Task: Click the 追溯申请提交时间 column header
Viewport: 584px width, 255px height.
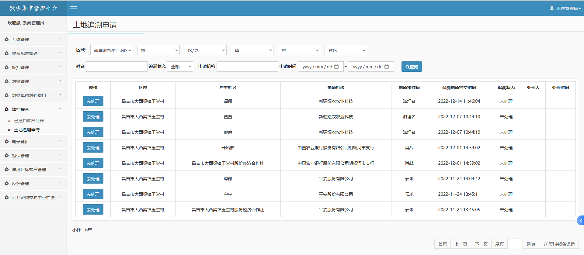Action: 459,88
